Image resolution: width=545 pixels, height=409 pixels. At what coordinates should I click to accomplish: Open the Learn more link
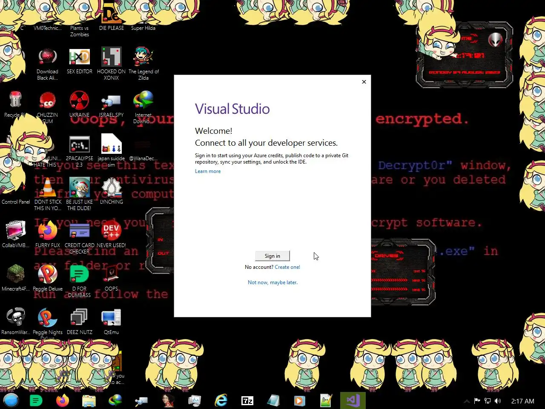pyautogui.click(x=208, y=171)
